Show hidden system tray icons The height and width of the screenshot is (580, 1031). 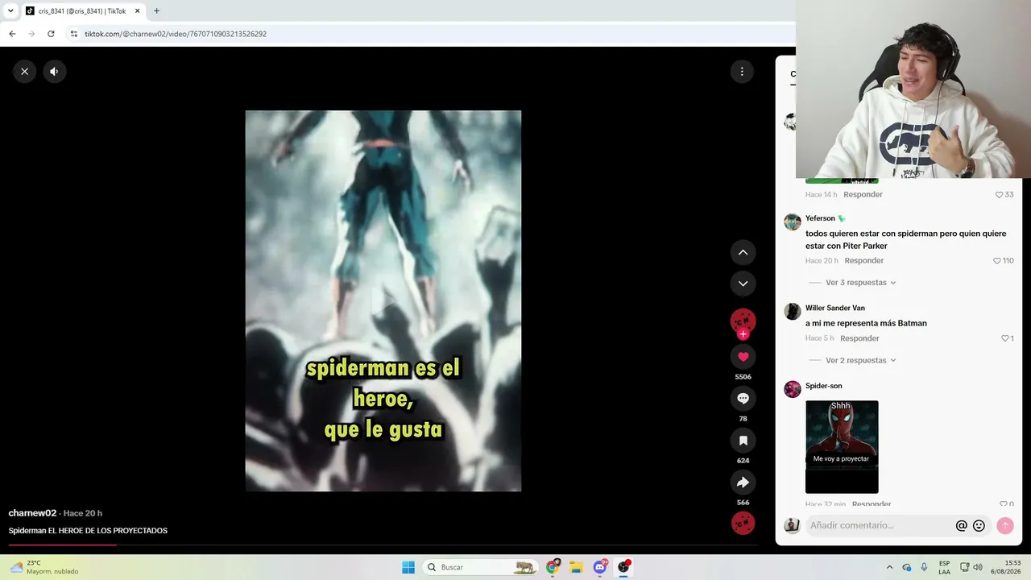coord(889,567)
